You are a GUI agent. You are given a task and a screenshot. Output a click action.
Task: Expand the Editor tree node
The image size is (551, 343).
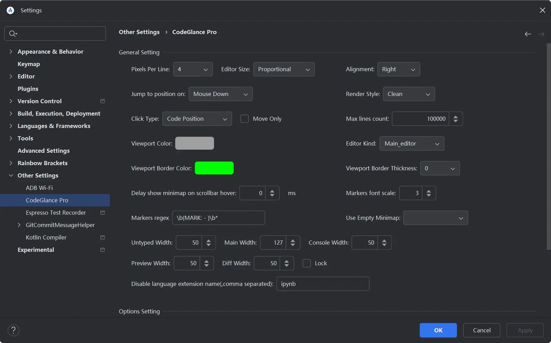coord(11,76)
